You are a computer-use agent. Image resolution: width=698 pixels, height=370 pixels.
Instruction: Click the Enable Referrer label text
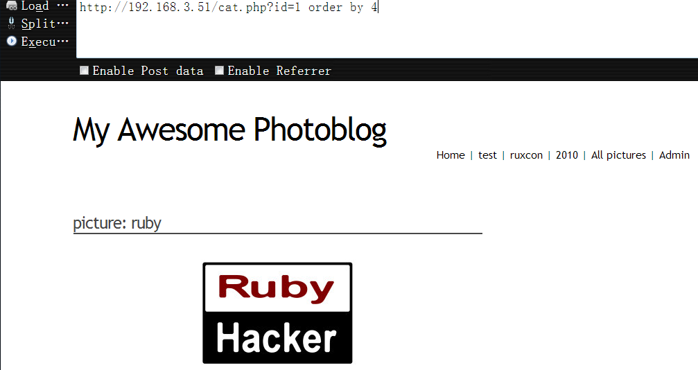(279, 71)
